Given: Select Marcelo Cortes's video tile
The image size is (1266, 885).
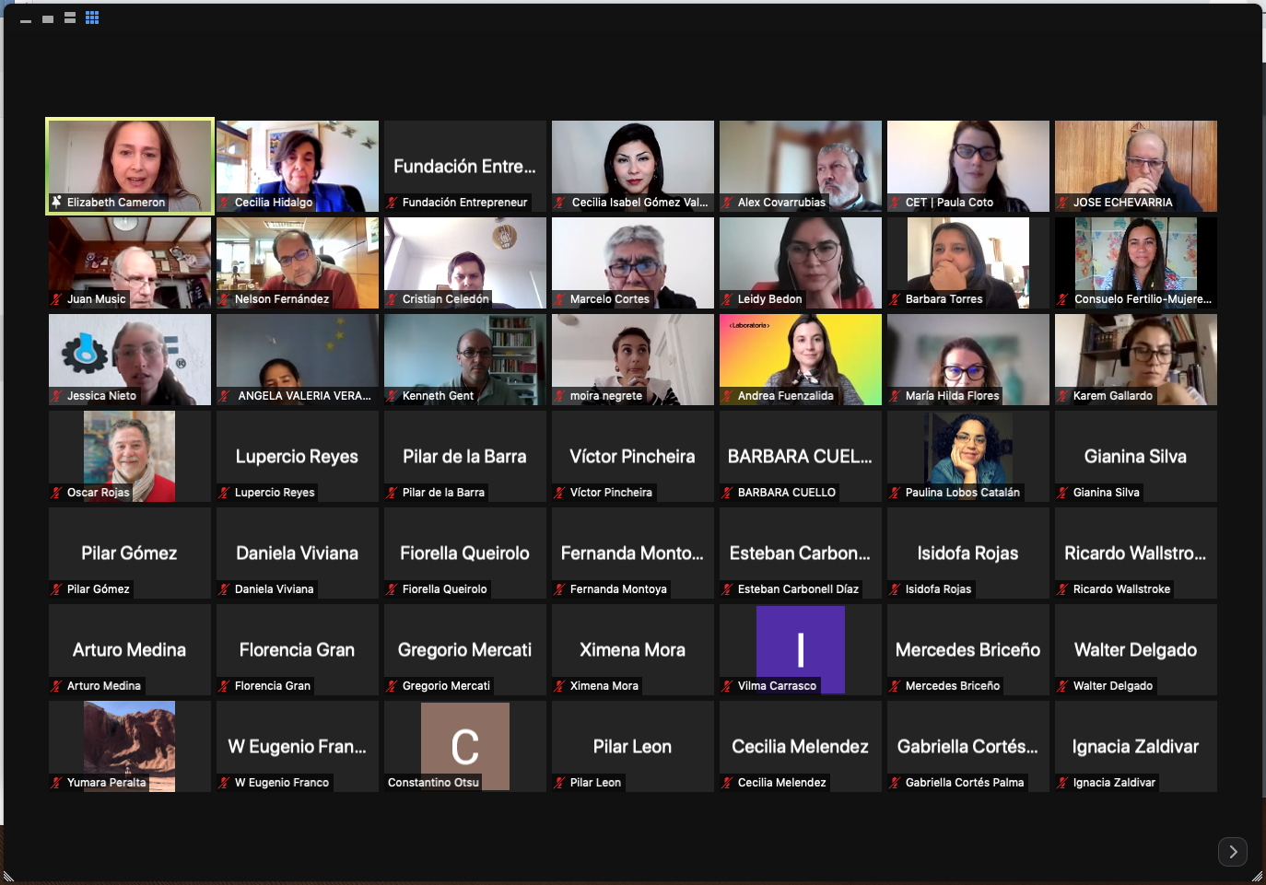Looking at the screenshot, I should coord(633,262).
